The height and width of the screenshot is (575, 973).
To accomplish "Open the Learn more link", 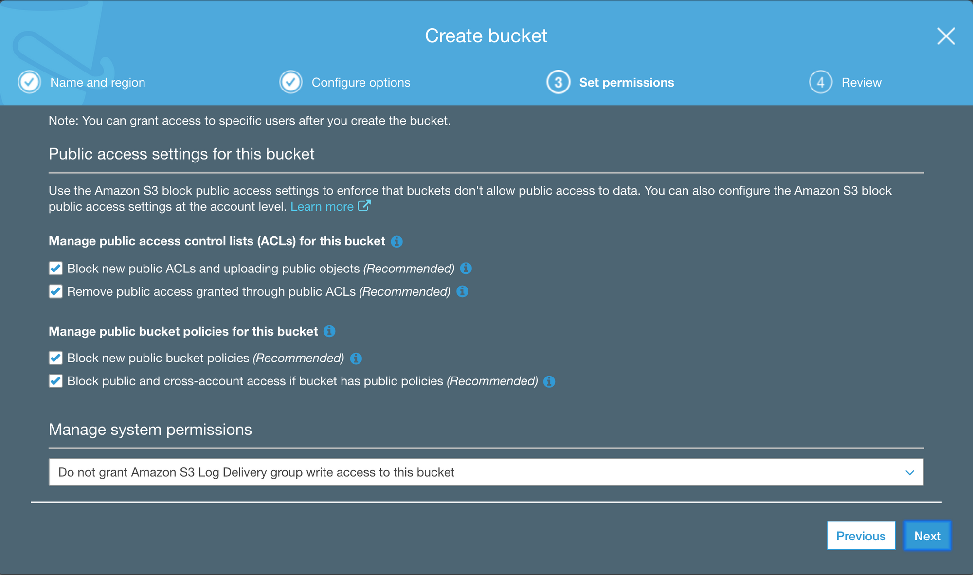I will pos(323,206).
